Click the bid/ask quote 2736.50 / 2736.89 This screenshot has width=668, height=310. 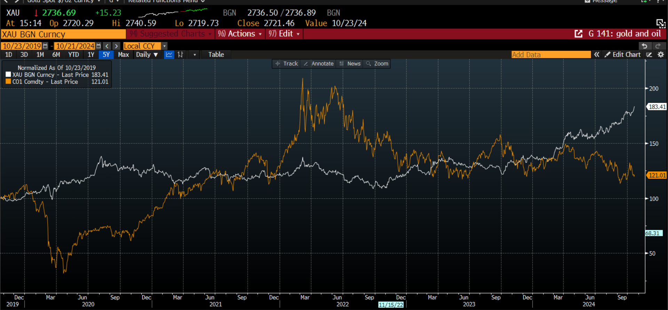point(281,13)
